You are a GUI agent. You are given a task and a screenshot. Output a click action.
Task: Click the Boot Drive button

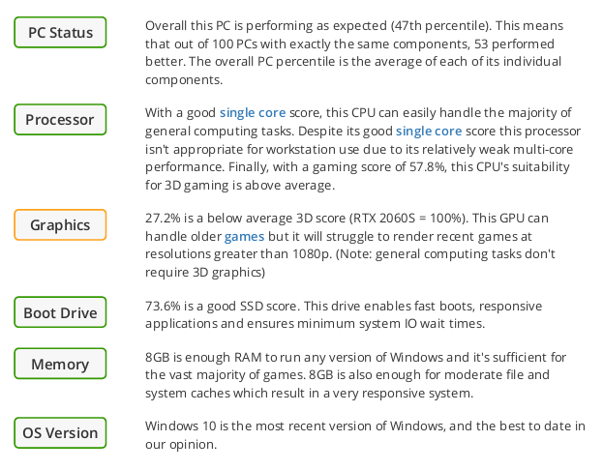60,312
